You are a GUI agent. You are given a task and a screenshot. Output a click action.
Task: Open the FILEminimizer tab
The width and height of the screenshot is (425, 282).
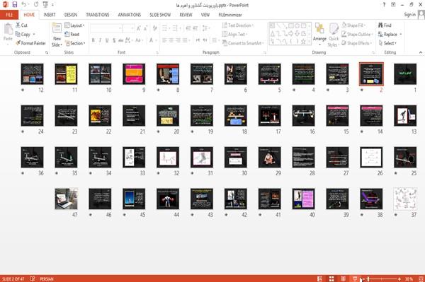(230, 15)
